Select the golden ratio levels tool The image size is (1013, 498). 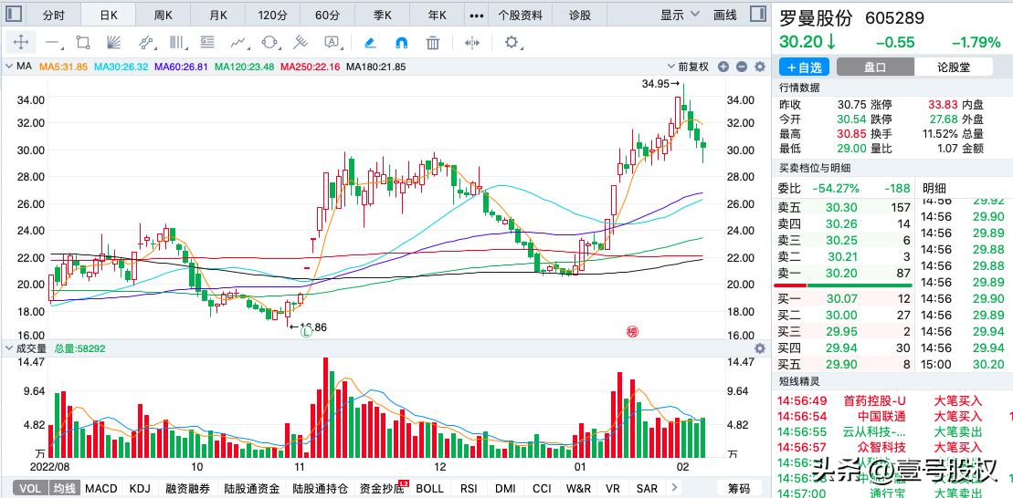(207, 43)
